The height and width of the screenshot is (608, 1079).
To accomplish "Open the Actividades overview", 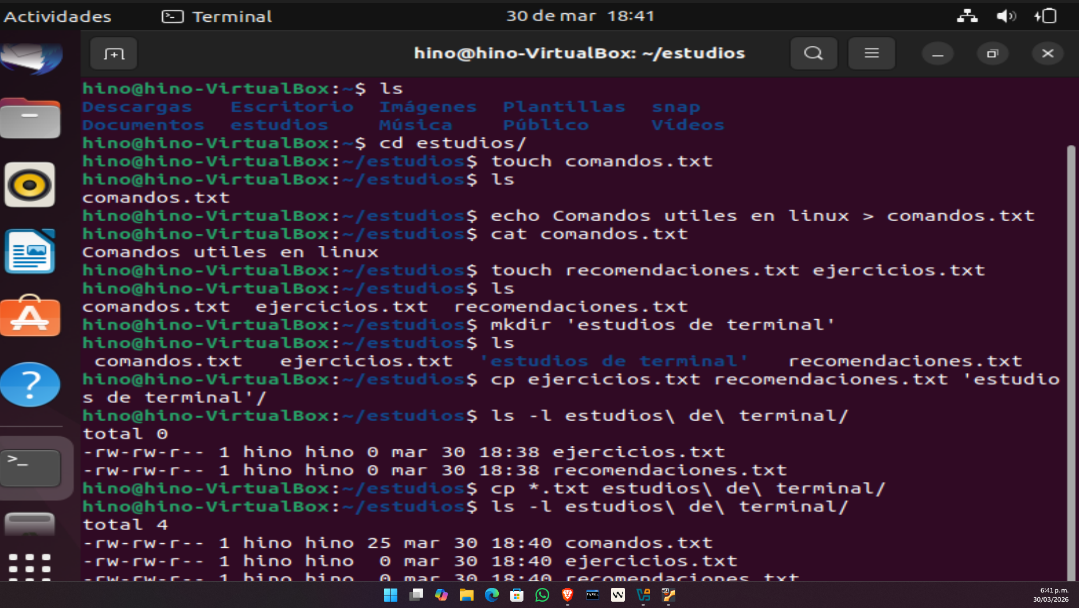I will (57, 16).
